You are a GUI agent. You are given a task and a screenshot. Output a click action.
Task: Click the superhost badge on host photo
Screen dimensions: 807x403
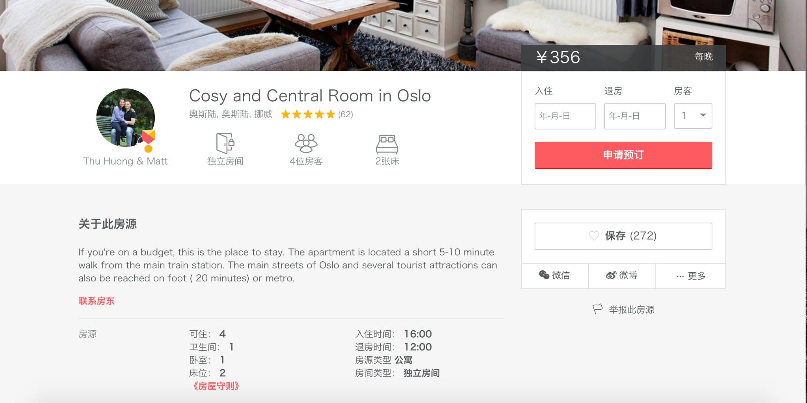point(148,140)
